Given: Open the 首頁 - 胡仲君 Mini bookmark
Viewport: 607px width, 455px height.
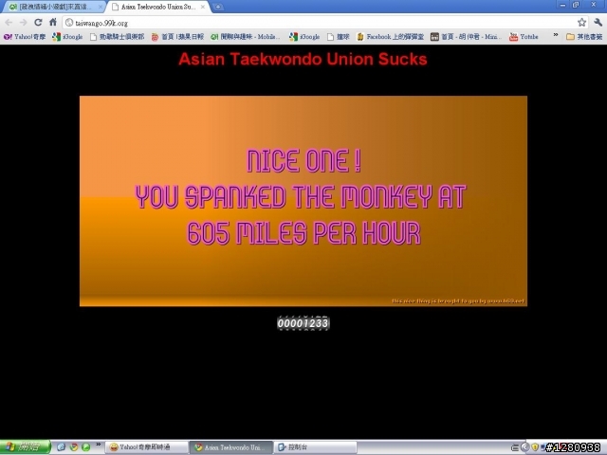Looking at the screenshot, I should point(467,37).
